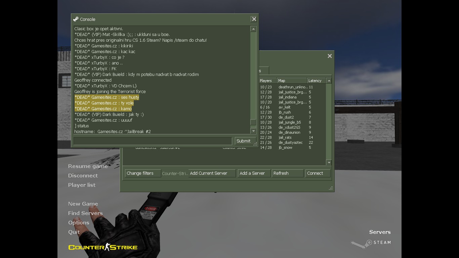Viewport: 459px width, 258px height.
Task: Sort servers by Latency column
Action: coord(317,81)
